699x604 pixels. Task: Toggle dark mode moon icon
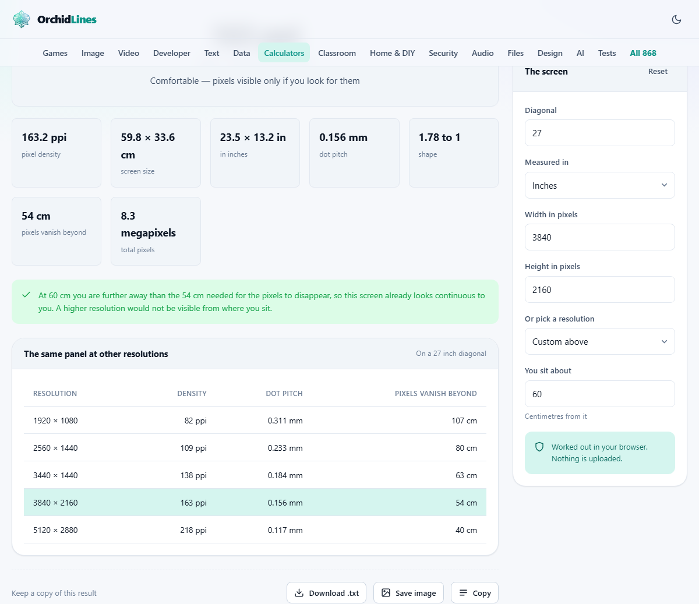[x=676, y=19]
